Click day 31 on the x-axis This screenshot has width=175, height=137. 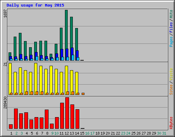164,133
